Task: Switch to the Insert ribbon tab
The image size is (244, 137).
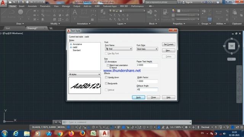Action: pyautogui.click(x=22, y=6)
